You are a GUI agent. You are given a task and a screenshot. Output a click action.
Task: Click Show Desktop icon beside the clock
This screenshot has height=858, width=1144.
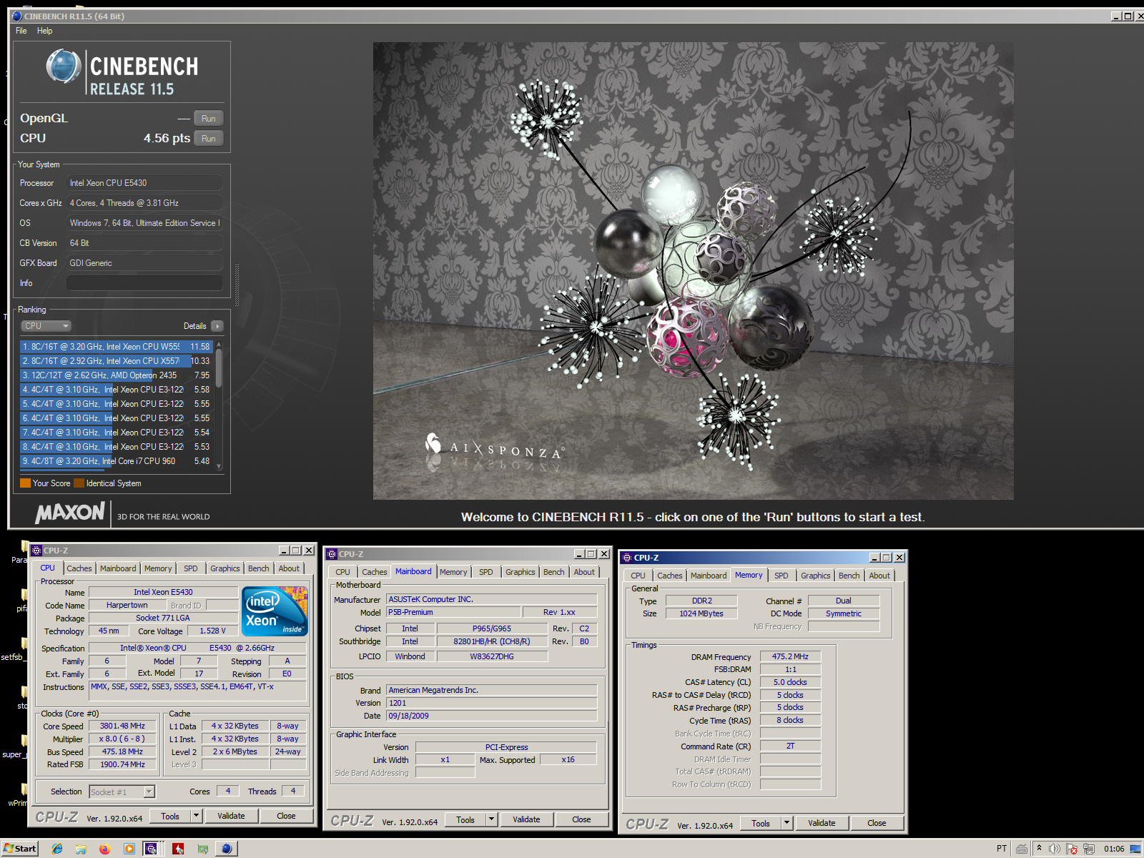[x=1135, y=849]
